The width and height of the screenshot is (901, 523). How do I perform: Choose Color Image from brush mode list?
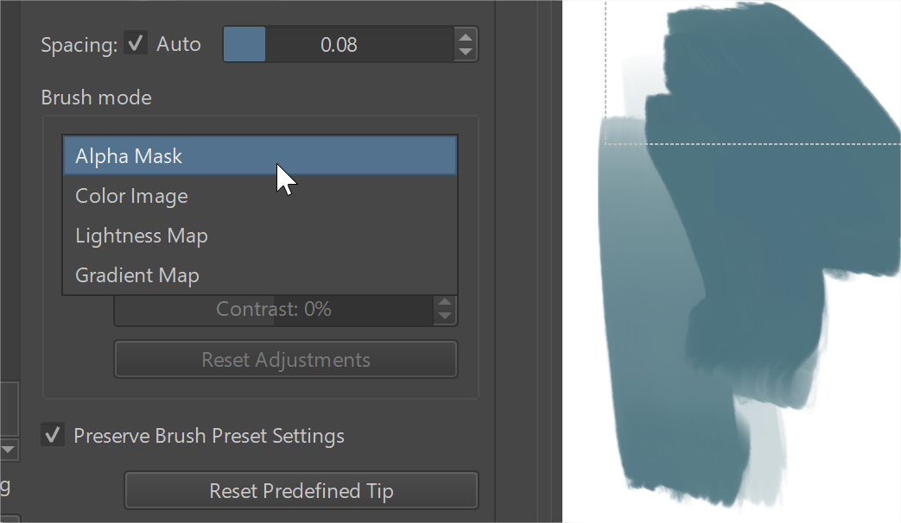click(x=259, y=196)
